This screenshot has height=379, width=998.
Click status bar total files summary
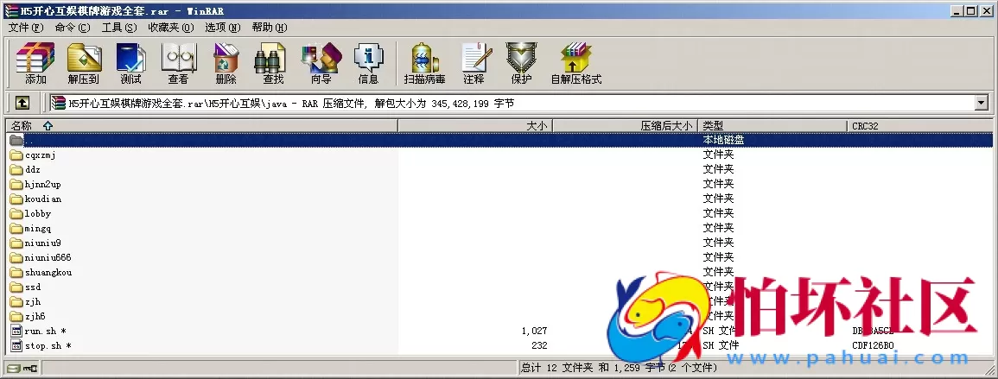[619, 368]
